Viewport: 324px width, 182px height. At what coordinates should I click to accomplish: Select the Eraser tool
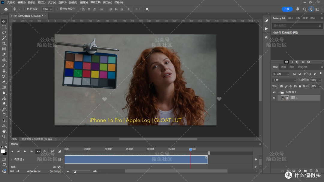pyautogui.click(x=4, y=82)
